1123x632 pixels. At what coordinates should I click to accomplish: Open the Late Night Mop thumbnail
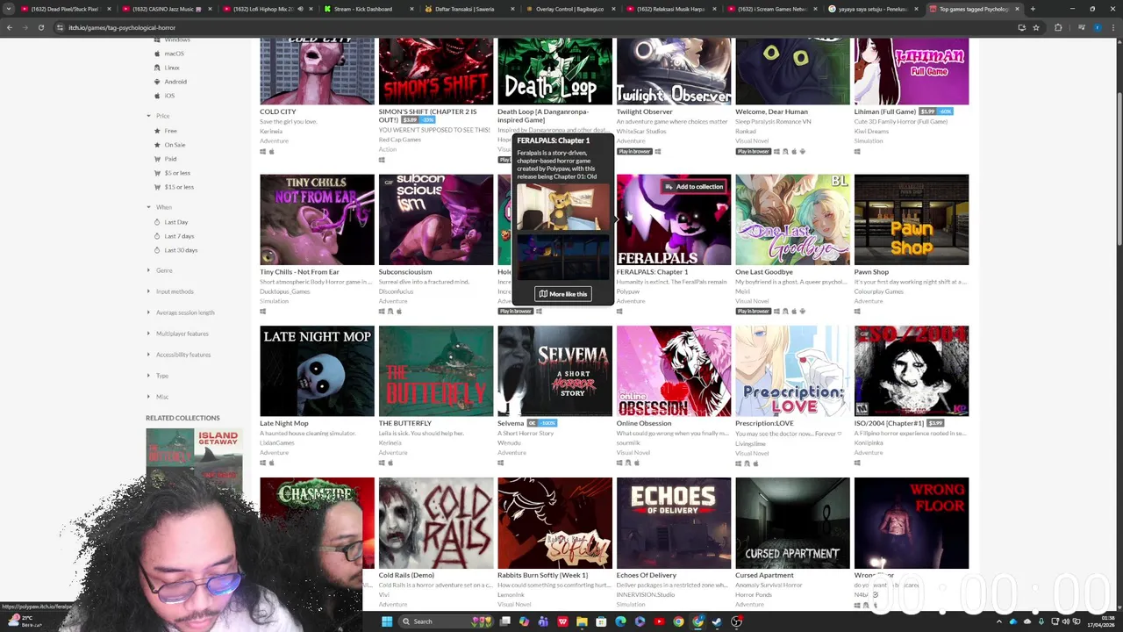317,370
